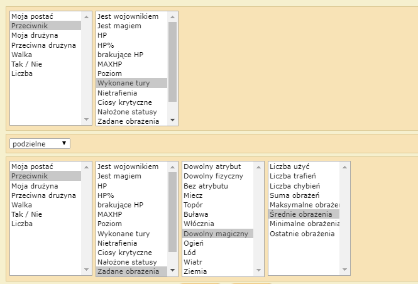Image resolution: width=418 pixels, height=284 pixels.
Task: Pick 'MAXHP' in top second list
Action: [x=132, y=64]
